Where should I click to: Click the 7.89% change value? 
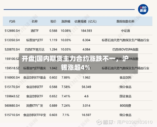point(66,78)
